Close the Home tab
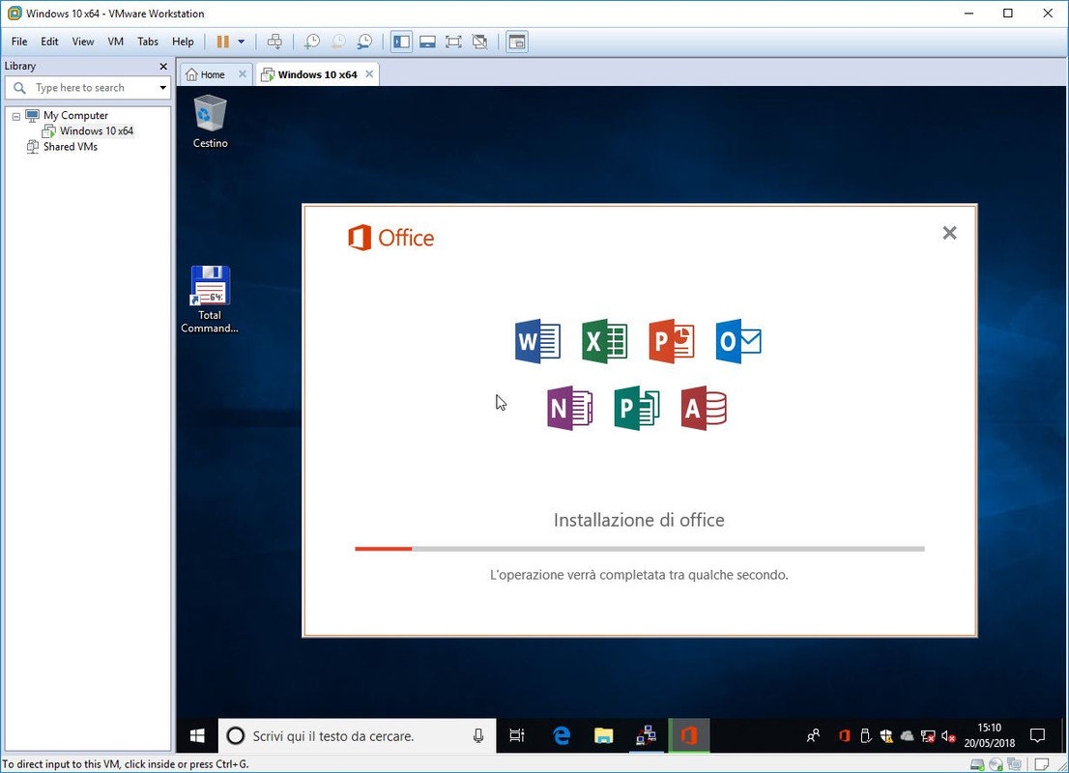 (242, 73)
